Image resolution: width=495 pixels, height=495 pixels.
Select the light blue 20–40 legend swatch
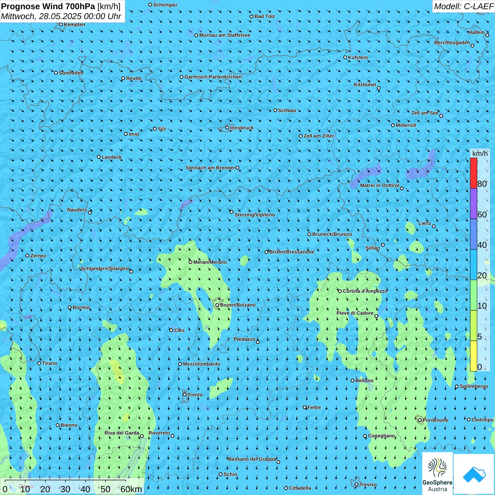[x=473, y=265]
